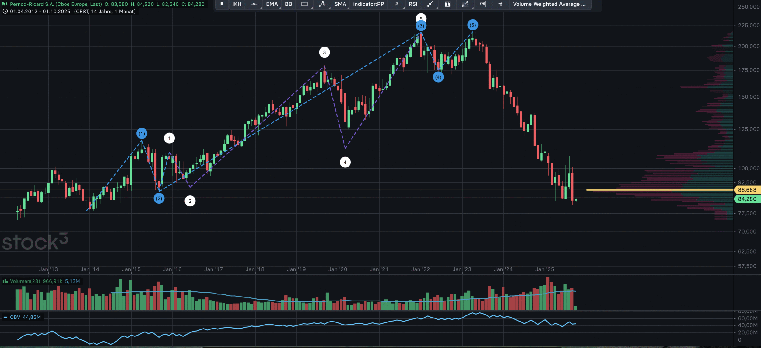Click the yellow 88,688 price level label
761x348 pixels.
[747, 190]
